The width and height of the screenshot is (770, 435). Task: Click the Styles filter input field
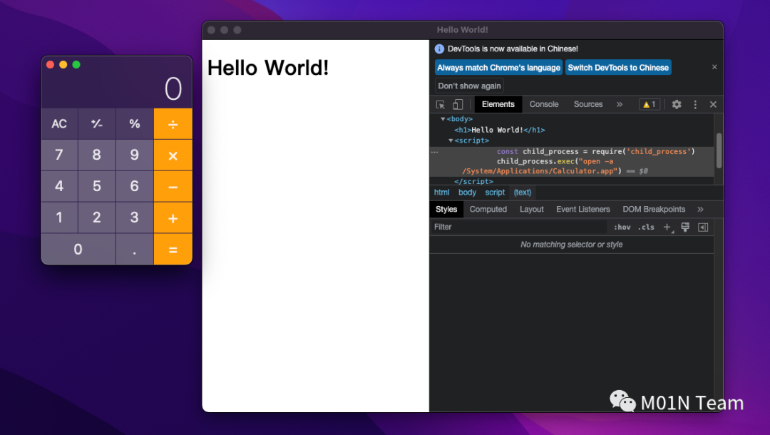(518, 227)
